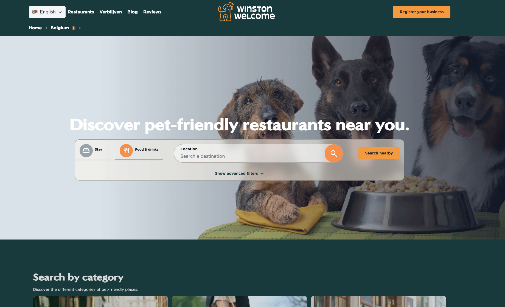Select the Food & drinks tab
Image resolution: width=505 pixels, height=307 pixels.
[139, 151]
